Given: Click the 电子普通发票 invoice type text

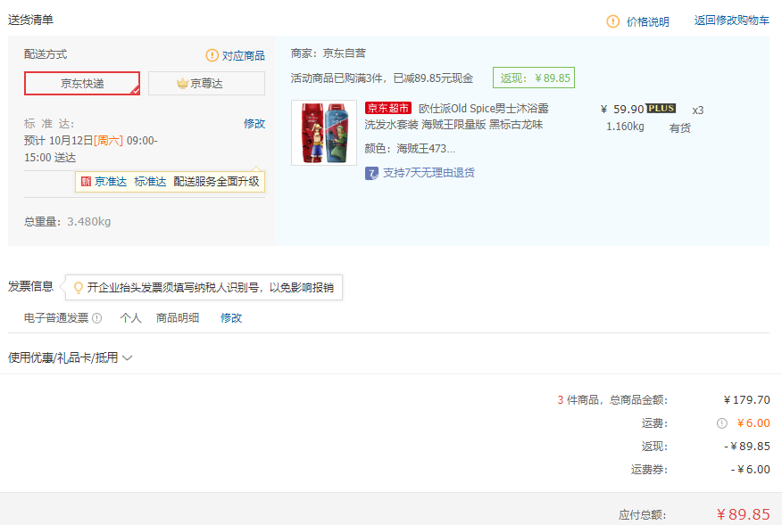Looking at the screenshot, I should [56, 318].
